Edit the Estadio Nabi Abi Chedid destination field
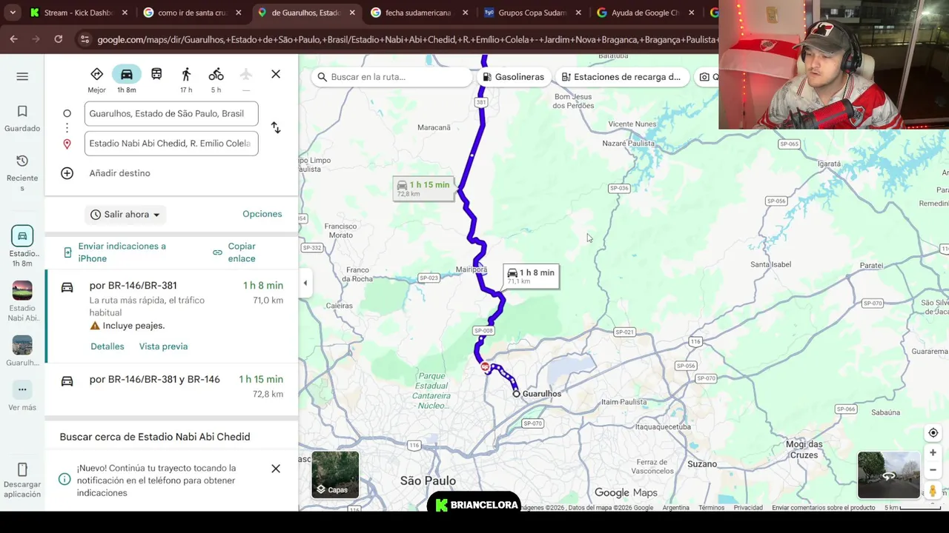This screenshot has height=533, width=949. pyautogui.click(x=171, y=144)
